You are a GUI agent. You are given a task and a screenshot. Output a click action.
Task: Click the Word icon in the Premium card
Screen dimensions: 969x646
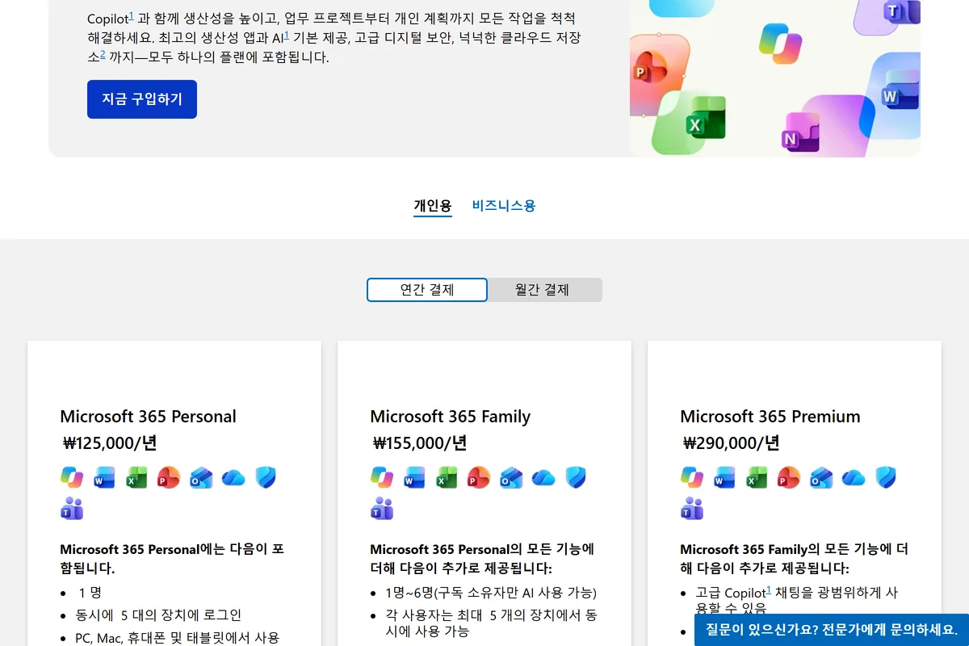pos(724,477)
